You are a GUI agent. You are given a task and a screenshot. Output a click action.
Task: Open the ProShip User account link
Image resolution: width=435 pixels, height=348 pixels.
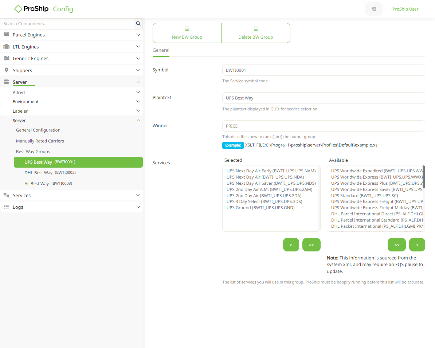tap(405, 9)
